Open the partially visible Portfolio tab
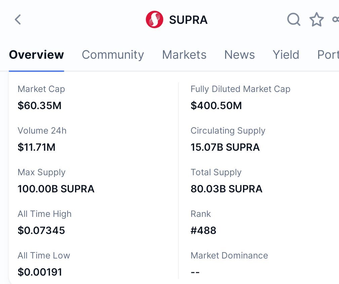Image resolution: width=339 pixels, height=284 pixels. (x=328, y=55)
